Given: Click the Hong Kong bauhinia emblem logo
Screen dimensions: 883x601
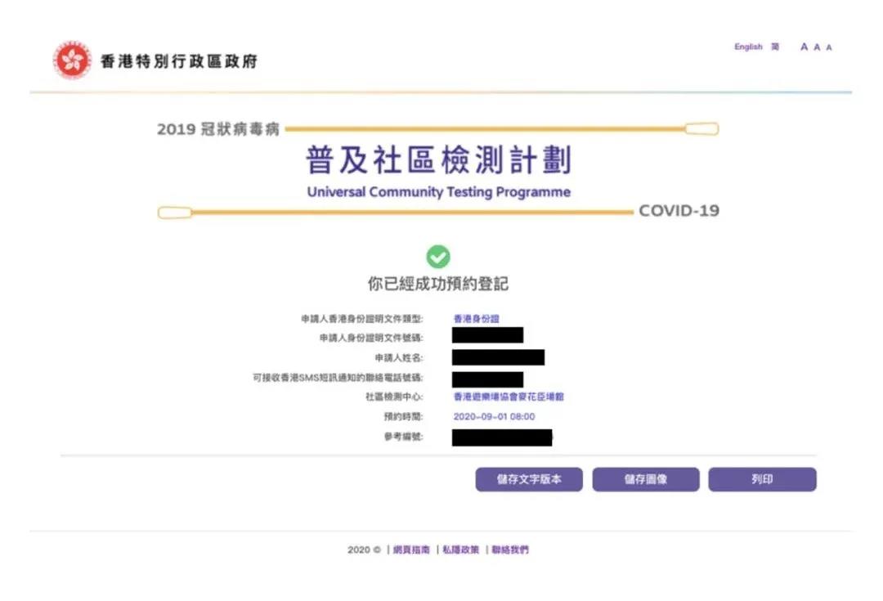Looking at the screenshot, I should (73, 61).
